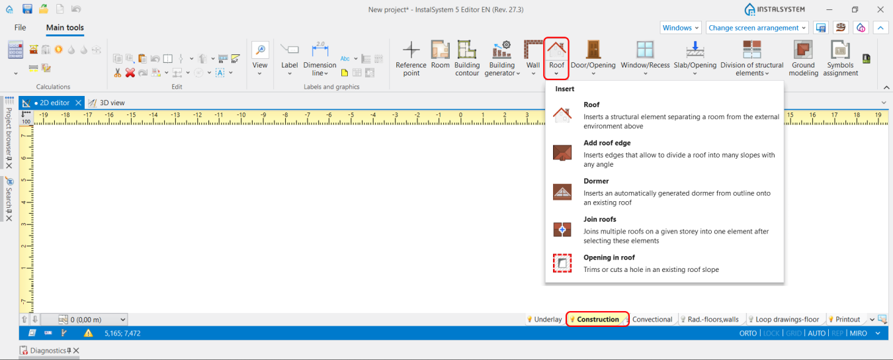Open the Building contour tool

point(467,59)
